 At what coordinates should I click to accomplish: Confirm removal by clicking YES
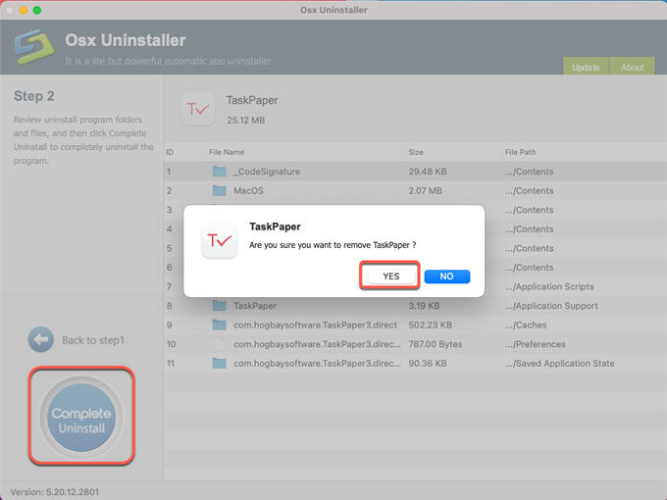391,276
